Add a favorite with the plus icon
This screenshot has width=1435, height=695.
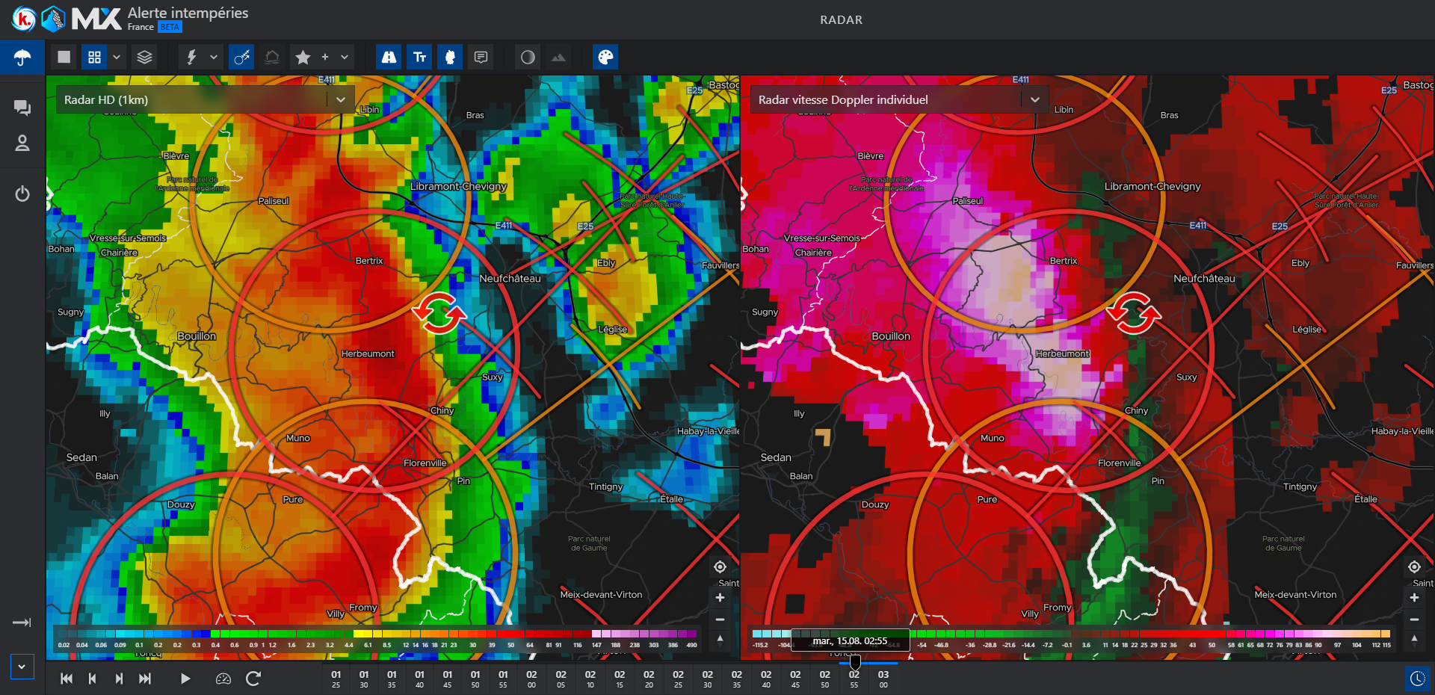point(325,57)
